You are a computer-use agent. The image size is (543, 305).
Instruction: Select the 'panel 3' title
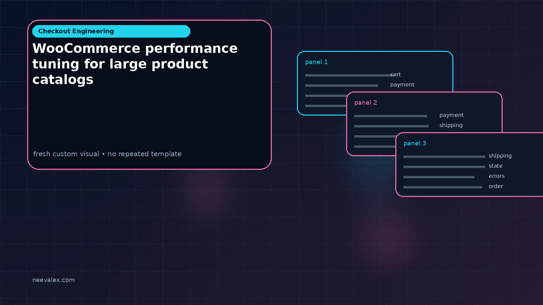click(415, 143)
